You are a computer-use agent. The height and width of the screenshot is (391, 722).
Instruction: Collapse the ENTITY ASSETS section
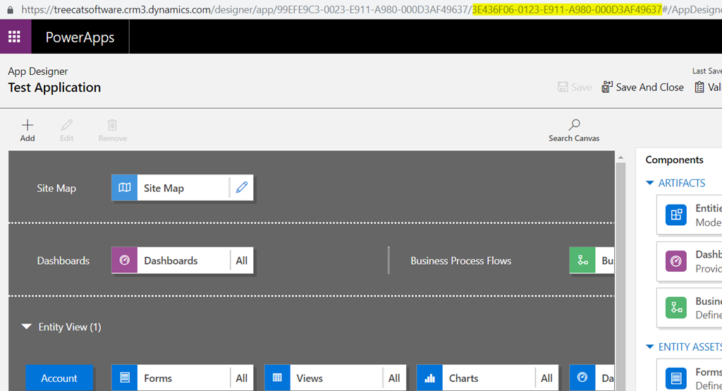point(649,347)
